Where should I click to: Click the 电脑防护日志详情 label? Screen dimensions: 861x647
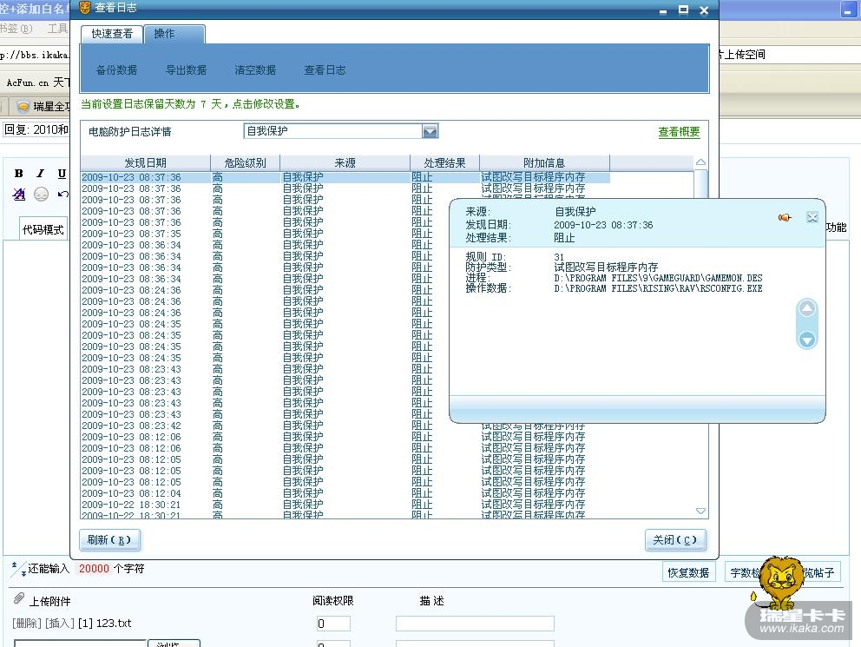point(129,132)
